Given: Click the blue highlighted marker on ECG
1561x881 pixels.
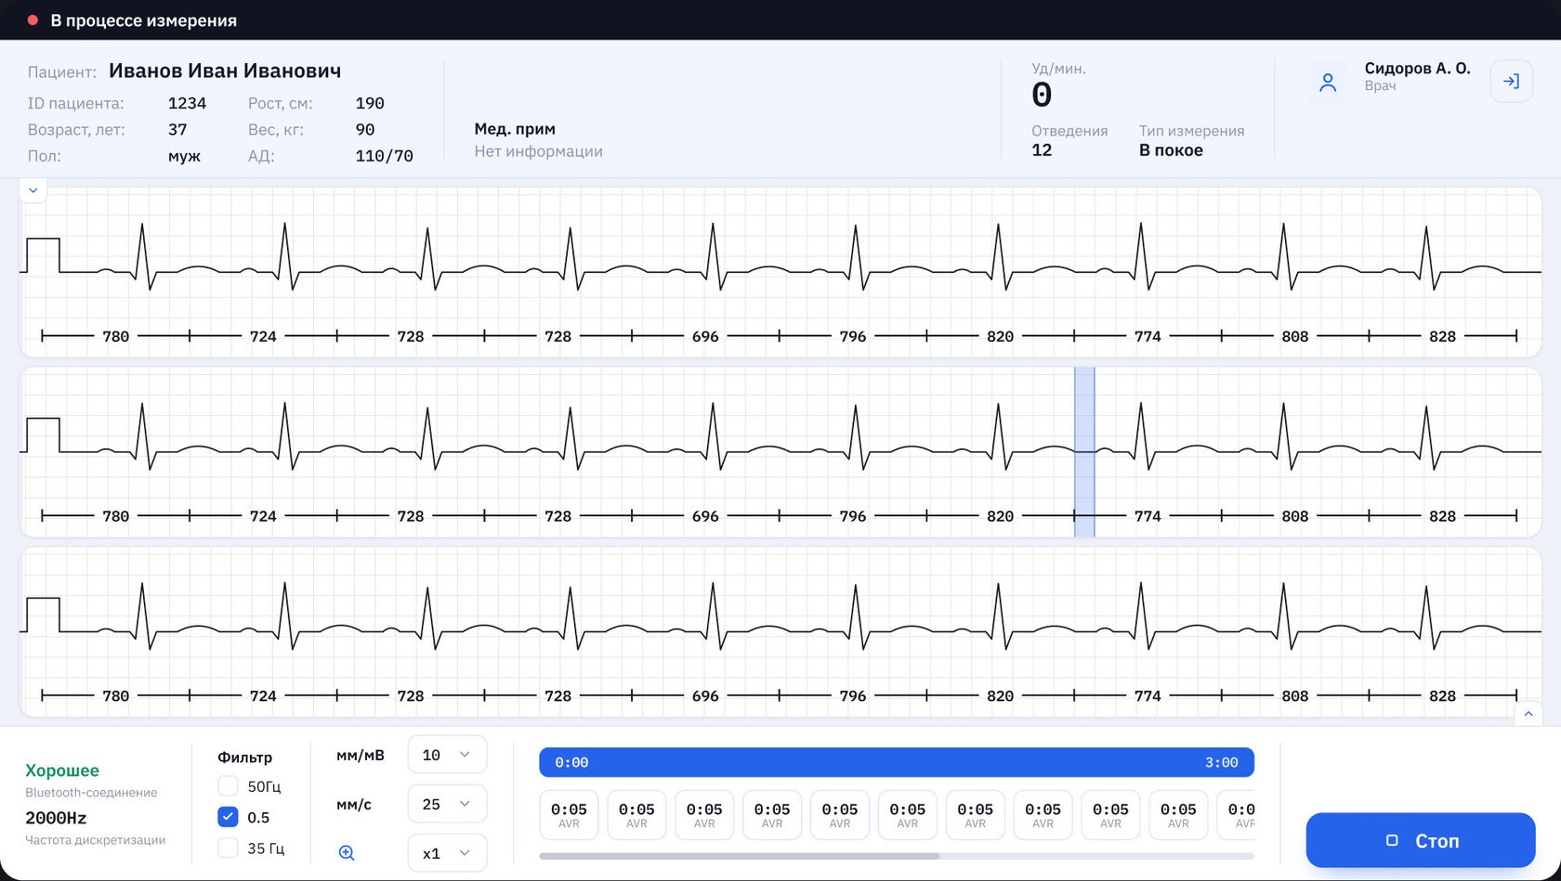Looking at the screenshot, I should (x=1084, y=451).
